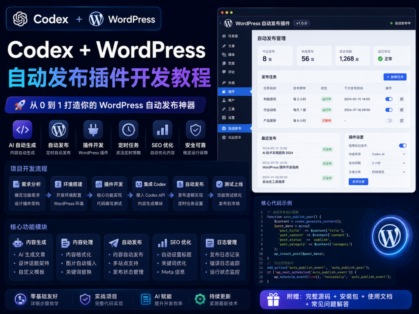The width and height of the screenshot is (419, 314).
Task: Click the 持续更新 gear icon
Action: pyautogui.click(x=200, y=299)
